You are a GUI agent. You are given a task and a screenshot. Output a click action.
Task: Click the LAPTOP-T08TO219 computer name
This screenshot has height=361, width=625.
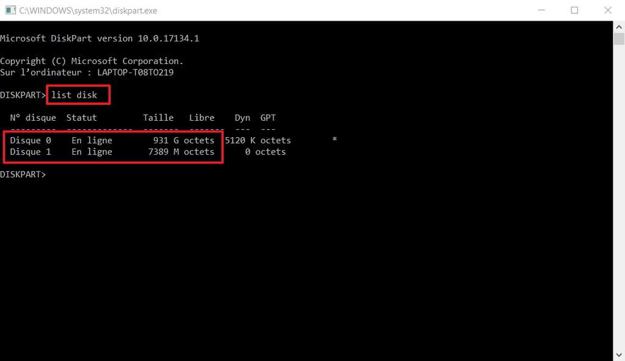pyautogui.click(x=135, y=73)
